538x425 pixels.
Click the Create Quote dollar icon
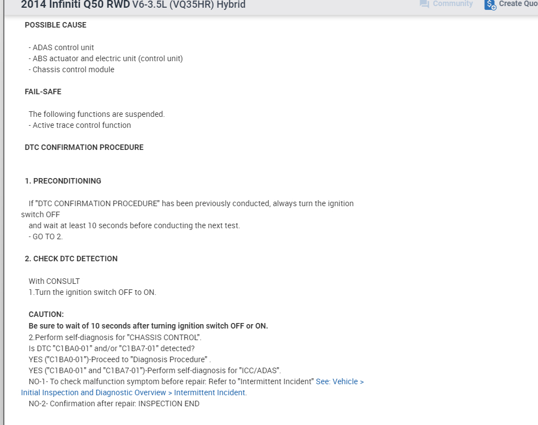[490, 4]
